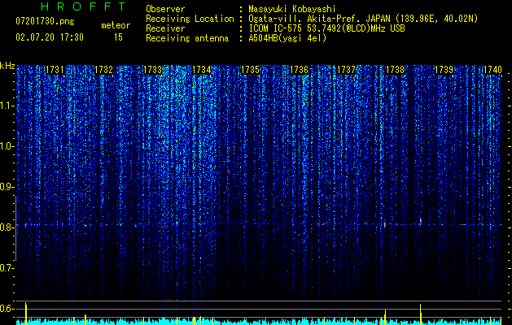
Task: Click the meteor count value 15
Action: coord(118,37)
